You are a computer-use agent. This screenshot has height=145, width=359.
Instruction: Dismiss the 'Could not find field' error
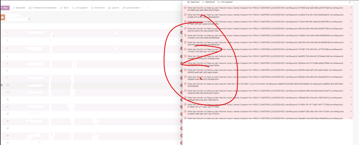click(x=351, y=84)
